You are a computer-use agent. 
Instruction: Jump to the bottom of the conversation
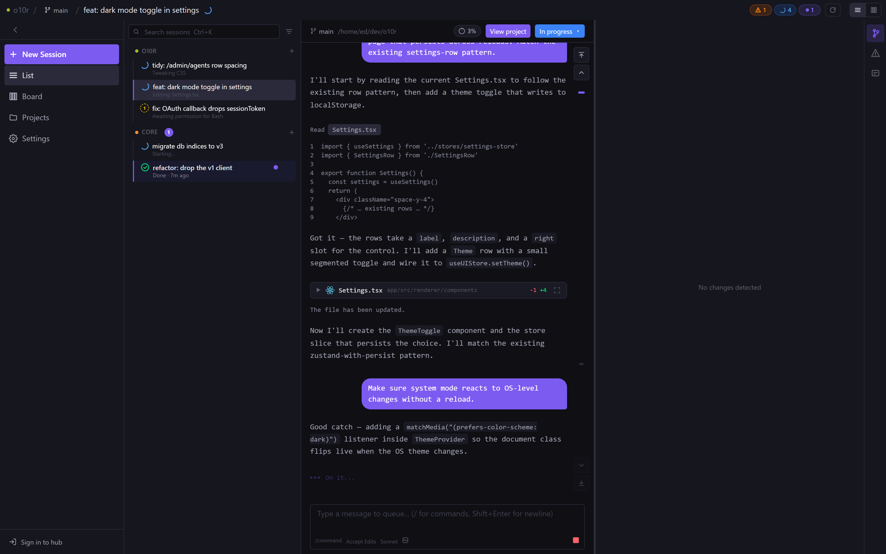tap(581, 483)
